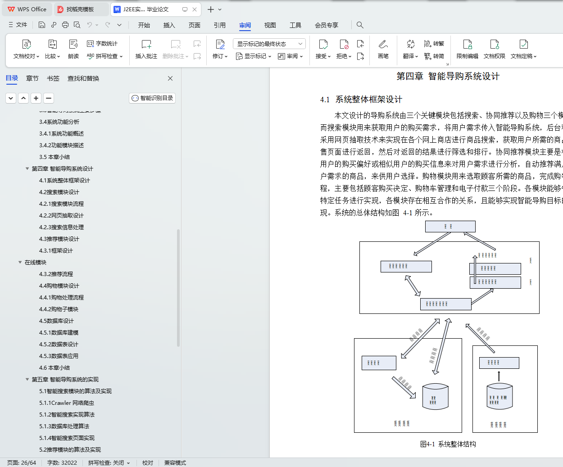
Task: Convert text with 转繁
Action: tap(434, 44)
